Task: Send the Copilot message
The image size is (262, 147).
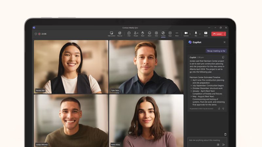Action: (224, 145)
